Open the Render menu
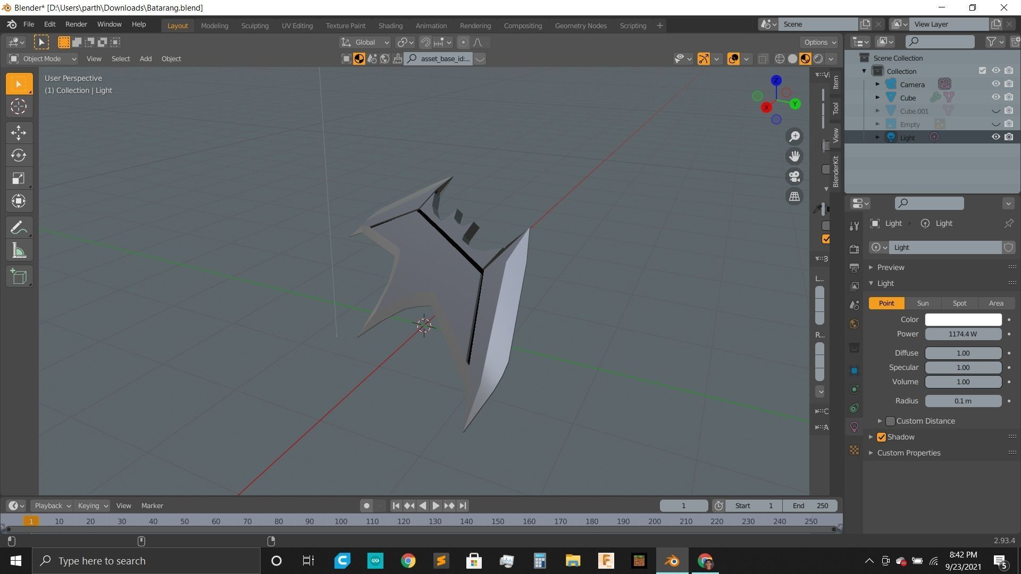The height and width of the screenshot is (574, 1021). [76, 24]
